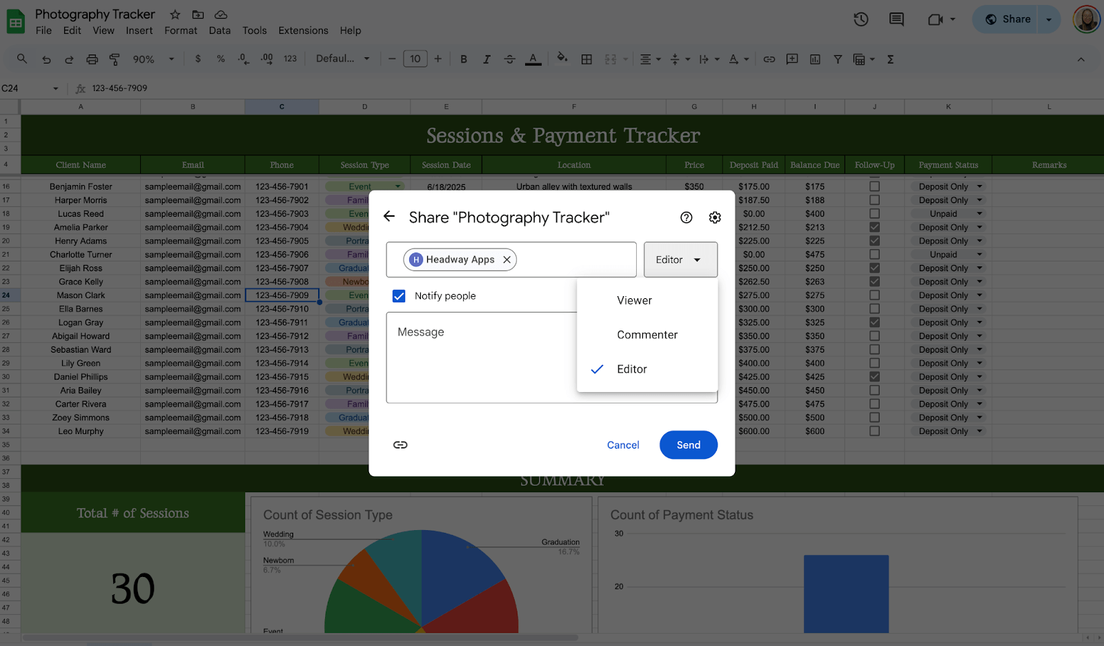This screenshot has width=1104, height=646.
Task: Cancel the share dialog
Action: coord(622,445)
